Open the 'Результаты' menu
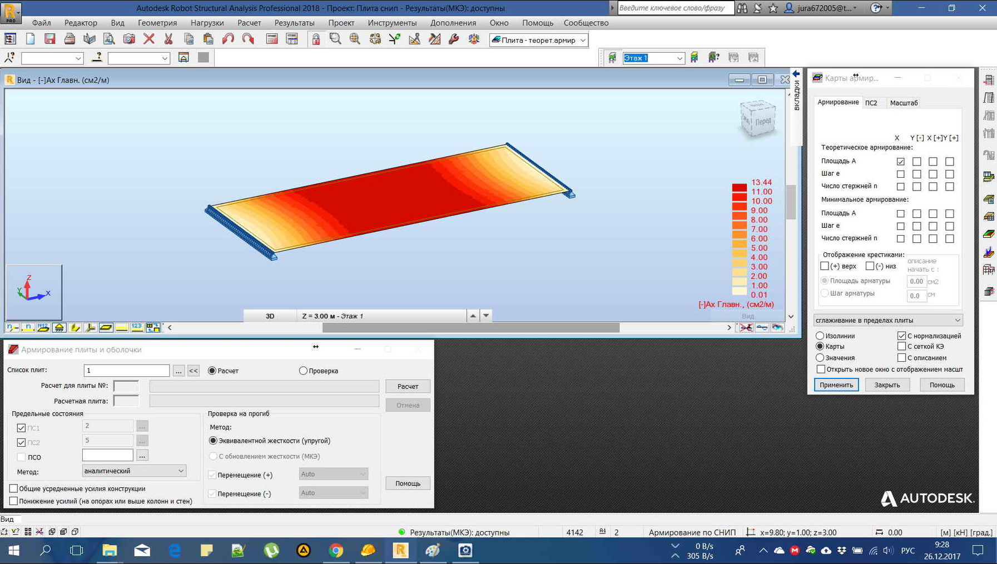The height and width of the screenshot is (564, 997). (294, 23)
